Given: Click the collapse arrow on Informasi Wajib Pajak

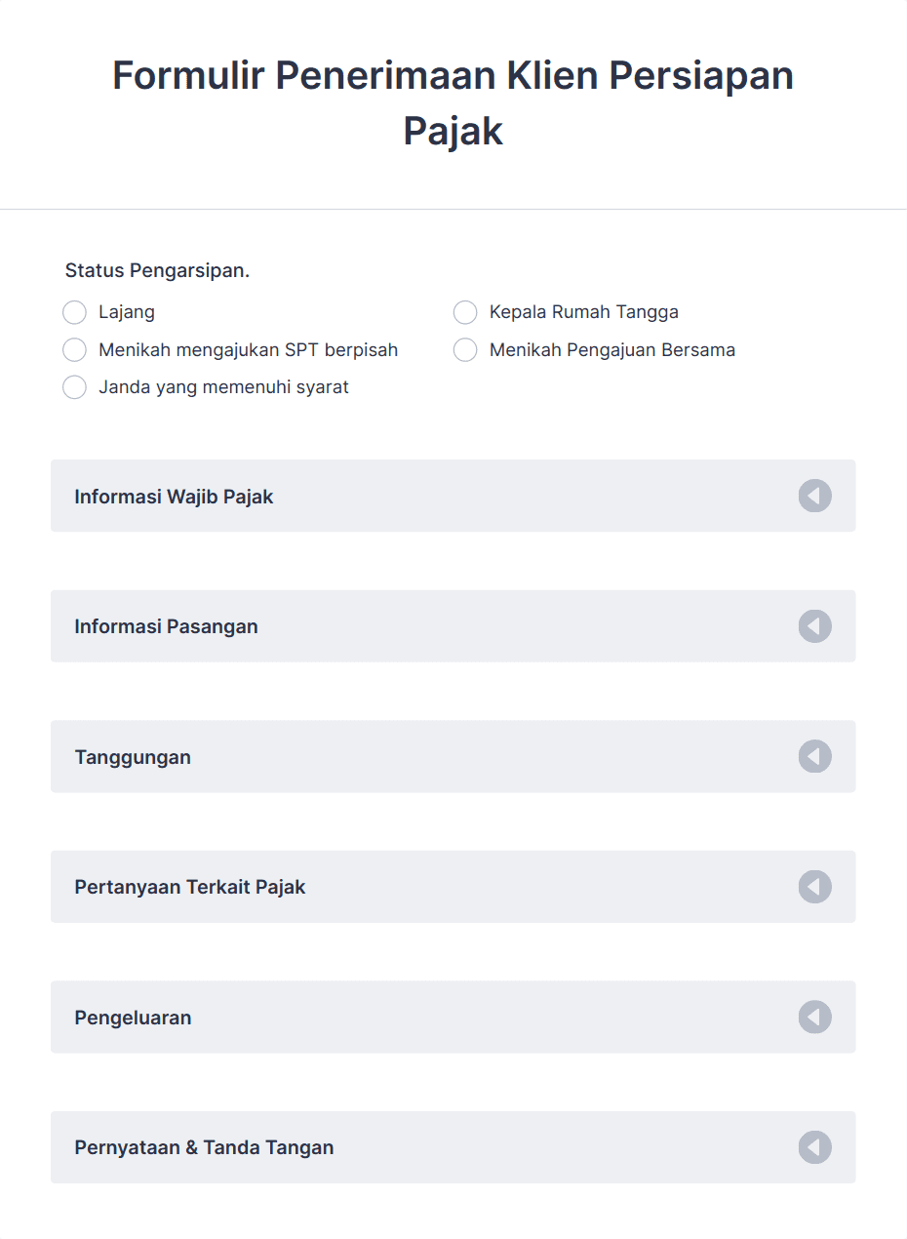Looking at the screenshot, I should tap(815, 496).
